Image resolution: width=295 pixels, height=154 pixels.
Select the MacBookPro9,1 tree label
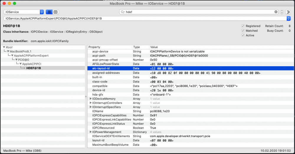(x=21, y=51)
